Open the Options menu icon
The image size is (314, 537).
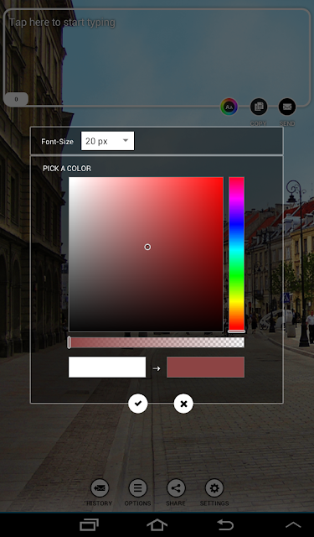click(x=137, y=488)
